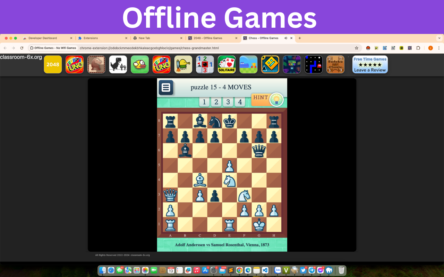Launch the Solitaire game icon
The width and height of the screenshot is (444, 277).
[x=227, y=64]
